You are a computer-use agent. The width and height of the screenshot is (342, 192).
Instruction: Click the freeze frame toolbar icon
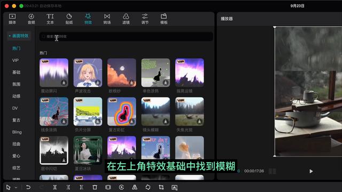(108, 187)
